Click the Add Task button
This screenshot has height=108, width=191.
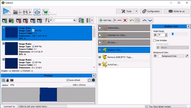tap(106, 21)
